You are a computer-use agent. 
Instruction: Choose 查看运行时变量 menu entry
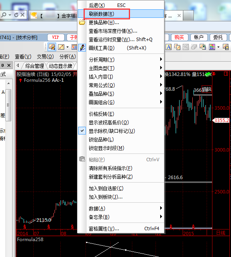pyautogui.click(x=121, y=39)
